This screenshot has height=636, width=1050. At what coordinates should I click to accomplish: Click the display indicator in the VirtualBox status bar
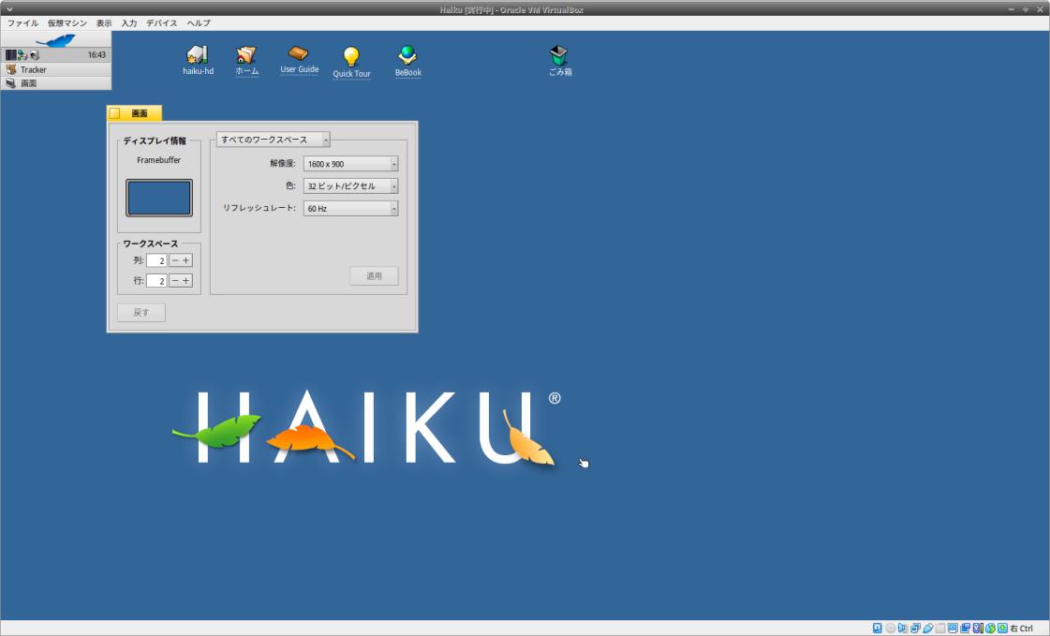pos(953,628)
